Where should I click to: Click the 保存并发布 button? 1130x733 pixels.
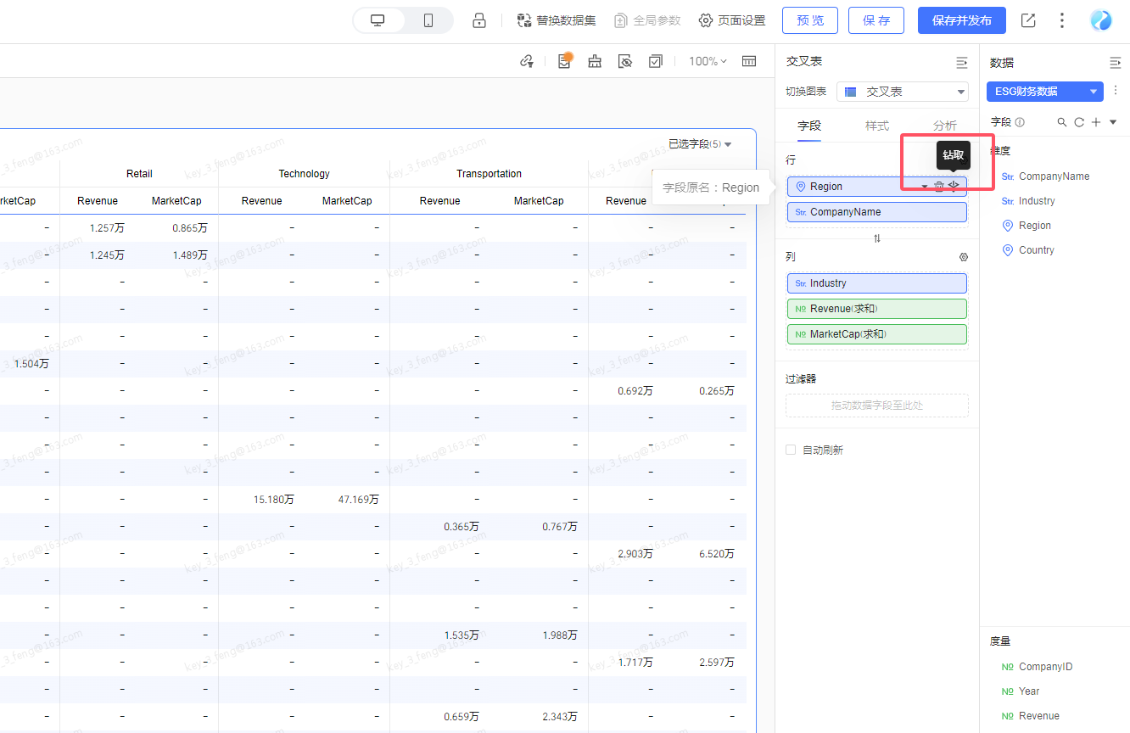coord(962,20)
